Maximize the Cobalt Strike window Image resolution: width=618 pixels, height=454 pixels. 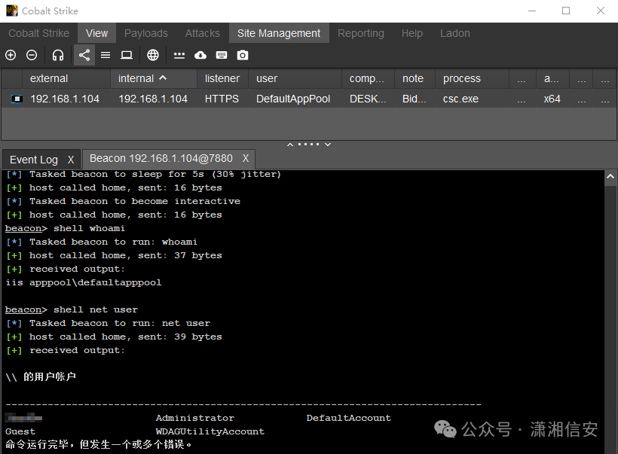coord(566,11)
